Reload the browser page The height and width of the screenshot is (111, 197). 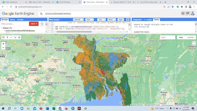pos(11,7)
